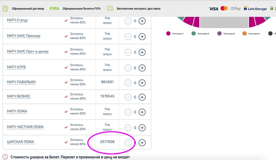Decrease the МАТЧ ЛОЖА ticket count
276x160 pixels.
tap(128, 112)
